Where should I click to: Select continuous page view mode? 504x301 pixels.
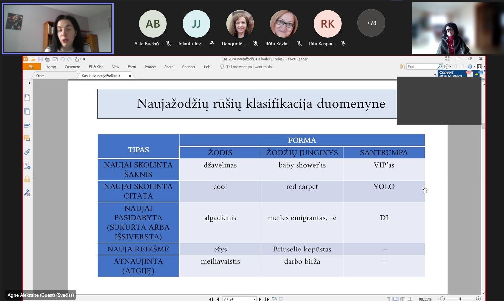click(395, 299)
